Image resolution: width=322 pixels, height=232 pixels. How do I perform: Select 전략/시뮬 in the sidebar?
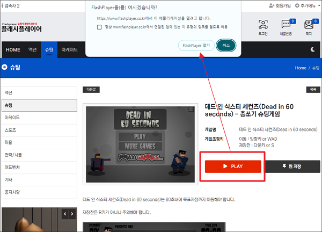coord(39,155)
